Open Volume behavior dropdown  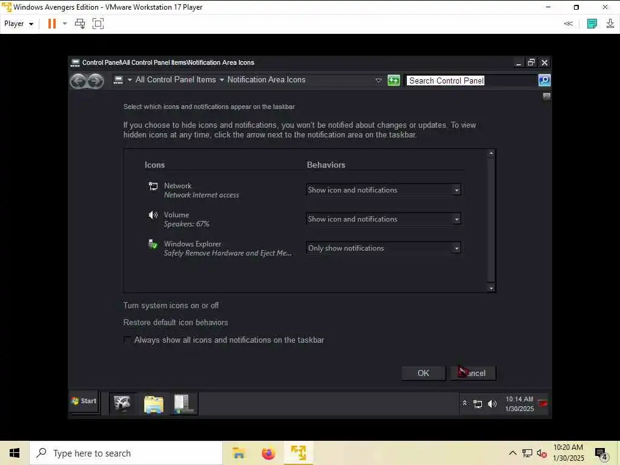coord(383,219)
